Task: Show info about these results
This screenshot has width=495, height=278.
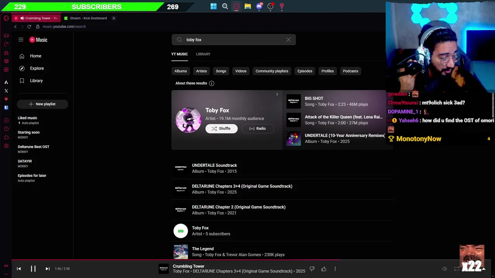Action: 212,83
